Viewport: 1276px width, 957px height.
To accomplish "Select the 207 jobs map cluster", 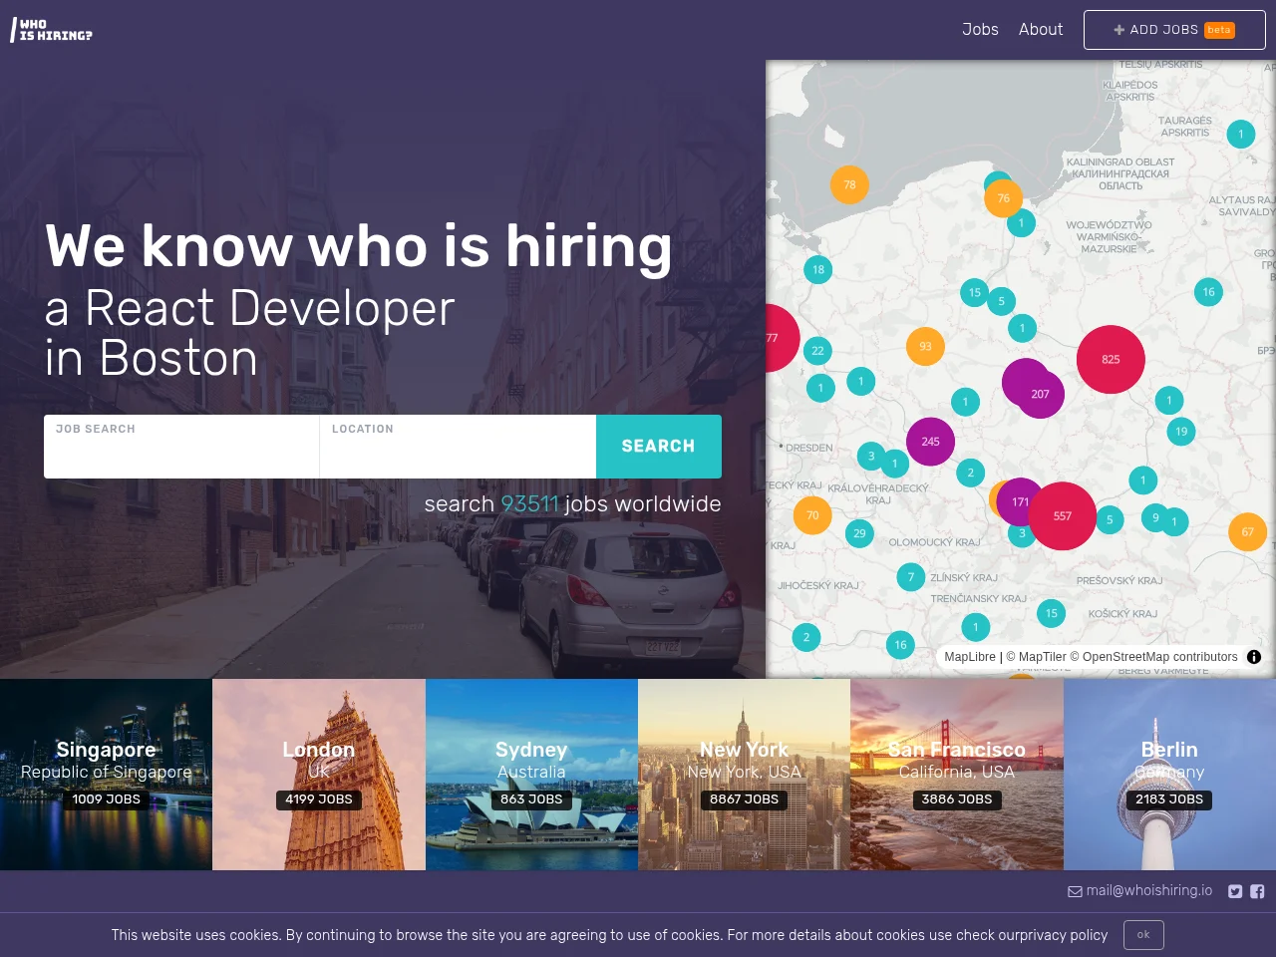I will point(1040,394).
